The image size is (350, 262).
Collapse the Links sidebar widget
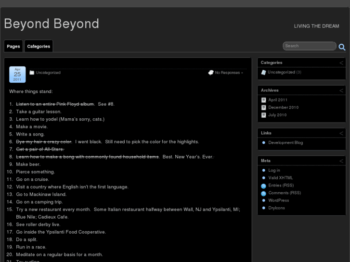(341, 133)
